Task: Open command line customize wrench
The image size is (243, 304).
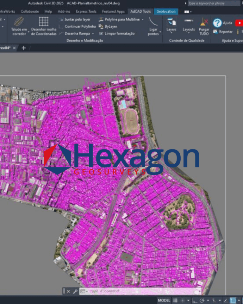Action: (x=75, y=291)
